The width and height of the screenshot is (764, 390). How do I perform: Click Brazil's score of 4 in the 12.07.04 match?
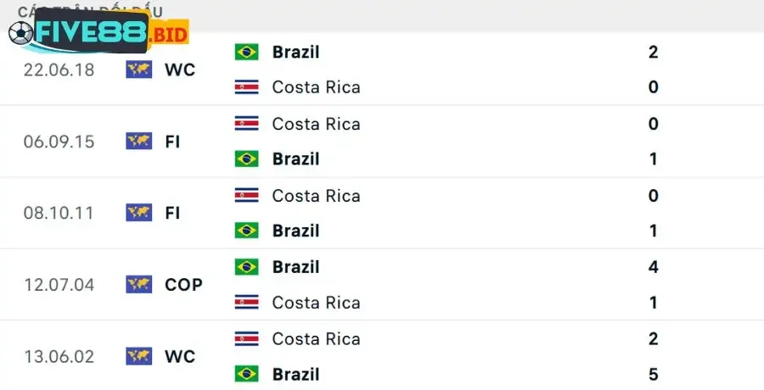[653, 267]
